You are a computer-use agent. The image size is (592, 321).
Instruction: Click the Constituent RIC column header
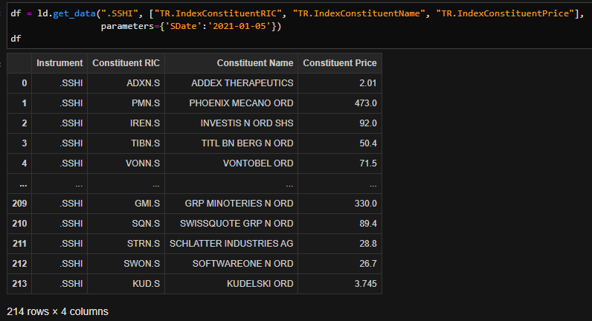point(126,63)
